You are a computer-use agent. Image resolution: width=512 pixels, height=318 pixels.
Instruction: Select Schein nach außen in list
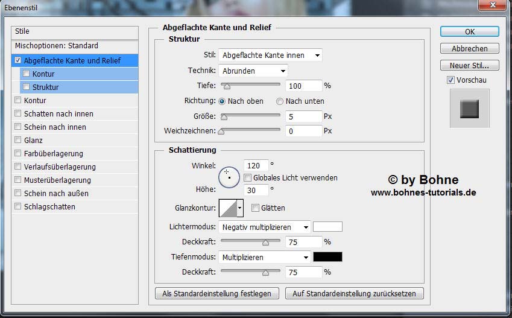coord(56,193)
